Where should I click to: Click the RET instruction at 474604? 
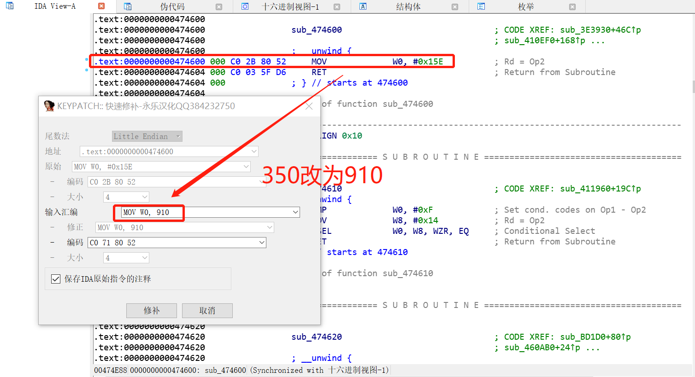click(319, 72)
